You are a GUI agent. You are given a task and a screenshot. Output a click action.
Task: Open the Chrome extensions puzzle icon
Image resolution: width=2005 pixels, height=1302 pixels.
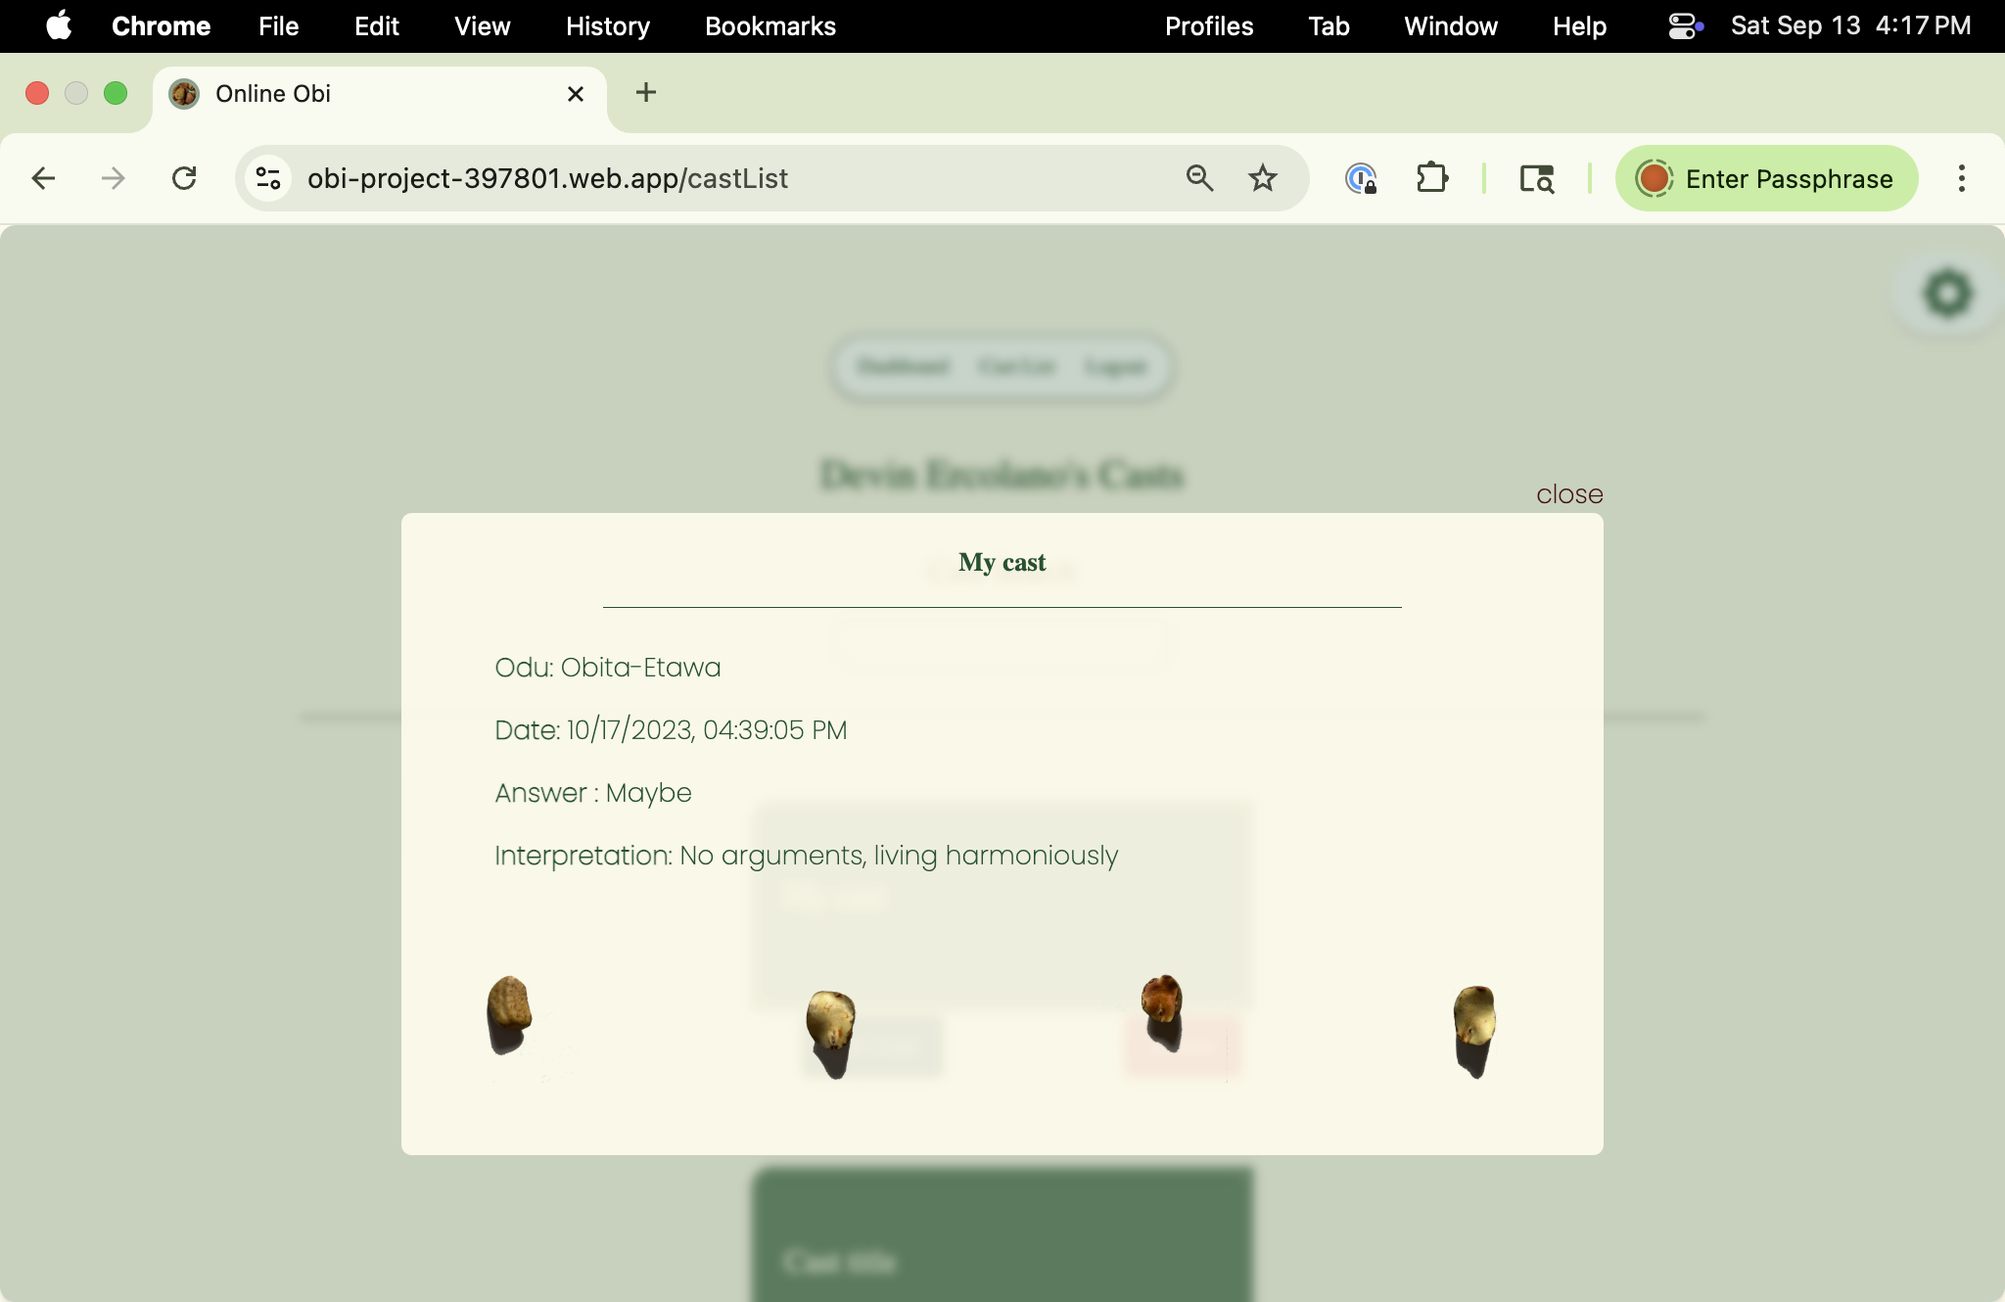pos(1432,178)
